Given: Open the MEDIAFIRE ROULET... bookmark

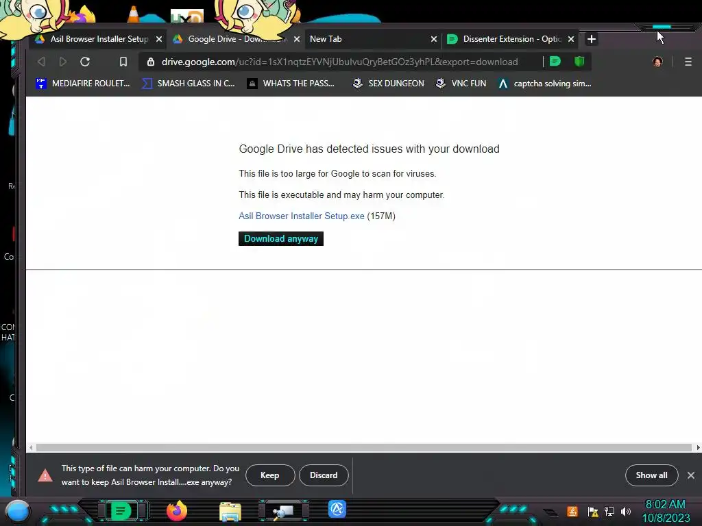Looking at the screenshot, I should [x=83, y=83].
